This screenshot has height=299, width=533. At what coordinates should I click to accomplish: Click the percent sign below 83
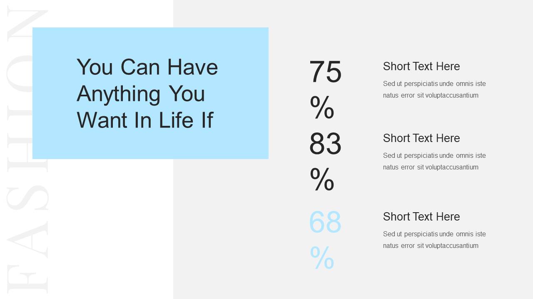pos(322,179)
